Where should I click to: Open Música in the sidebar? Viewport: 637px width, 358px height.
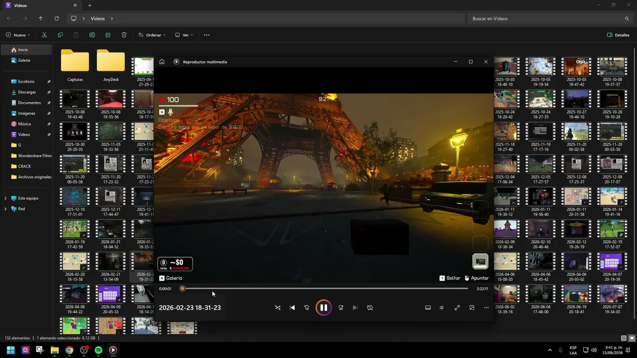26,124
